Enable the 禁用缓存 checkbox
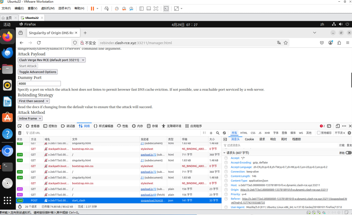This screenshot has height=215, width=352. [x=319, y=133]
